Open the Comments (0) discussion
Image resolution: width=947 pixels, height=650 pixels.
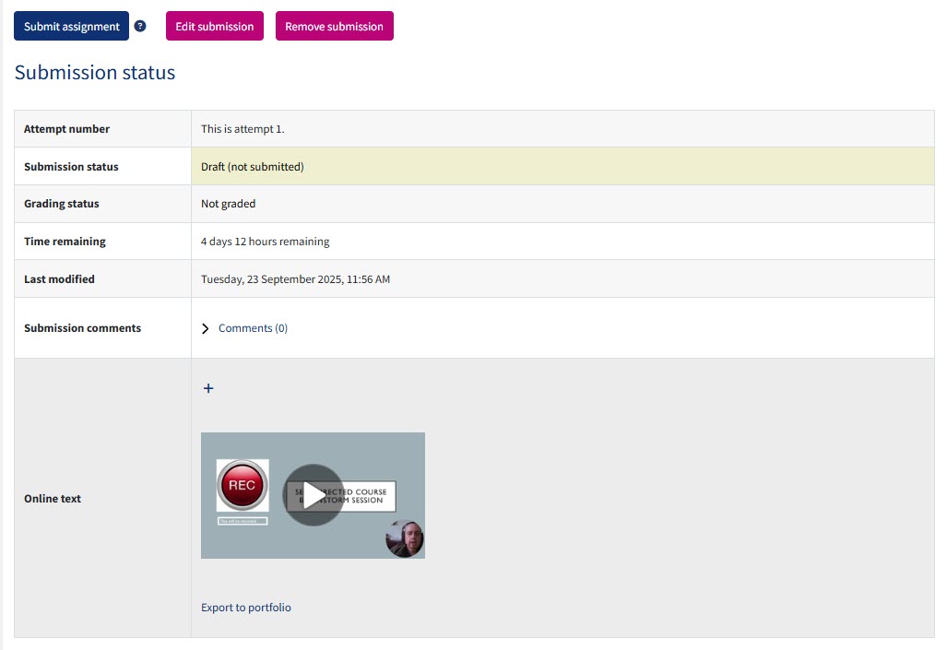[x=252, y=327]
